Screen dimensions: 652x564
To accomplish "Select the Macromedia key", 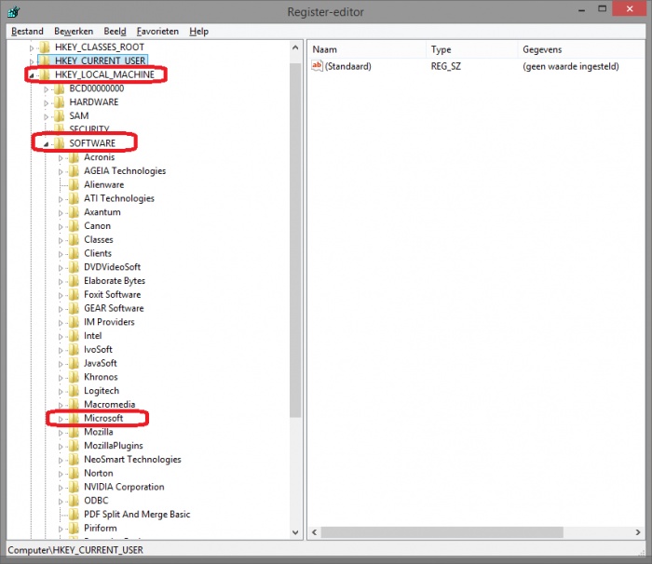I will (109, 404).
